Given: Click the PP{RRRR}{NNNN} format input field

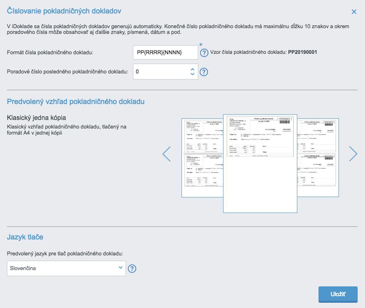Looking at the screenshot, I should 165,53.
